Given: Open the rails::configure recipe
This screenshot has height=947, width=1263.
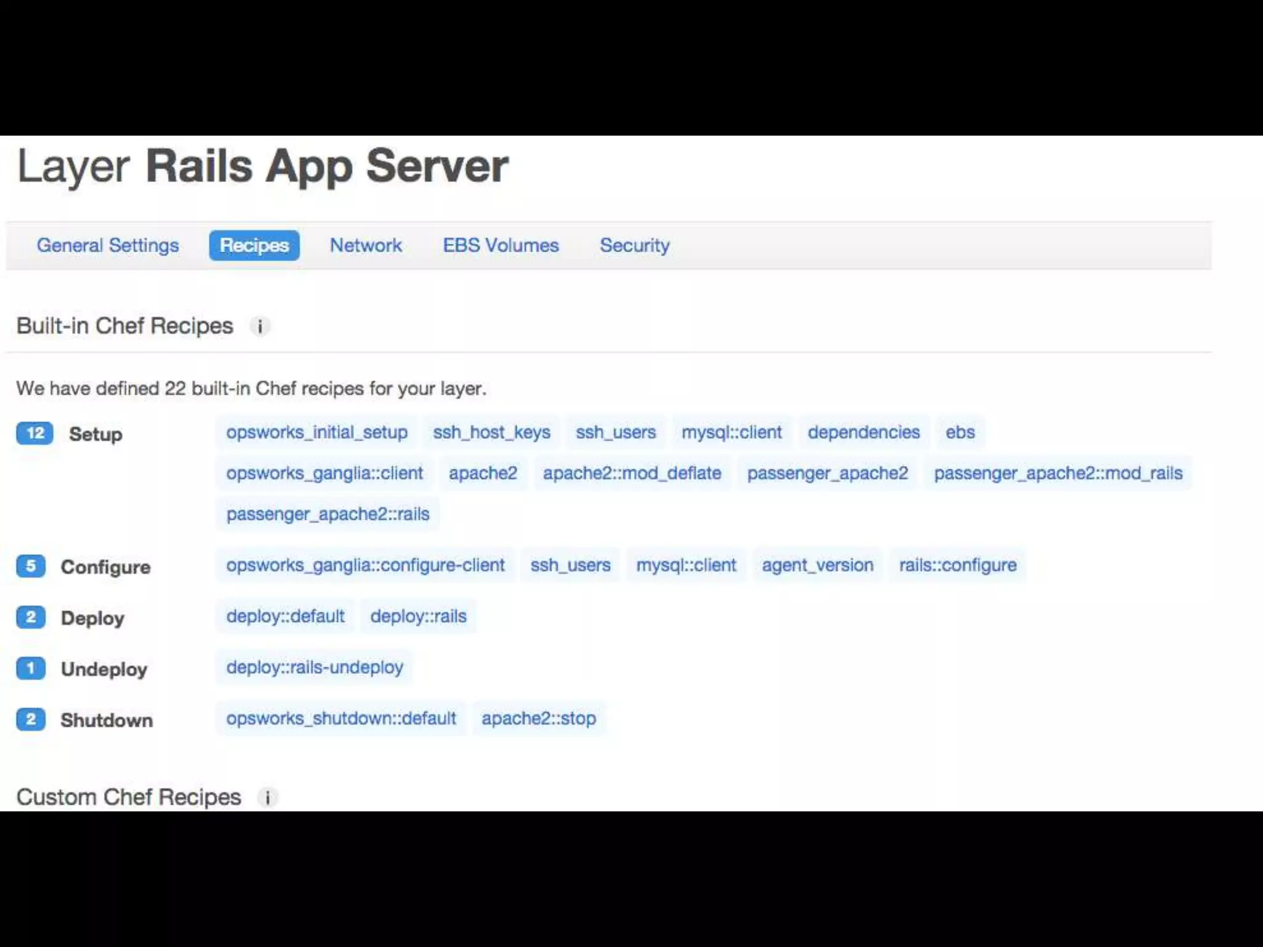Looking at the screenshot, I should pyautogui.click(x=957, y=565).
